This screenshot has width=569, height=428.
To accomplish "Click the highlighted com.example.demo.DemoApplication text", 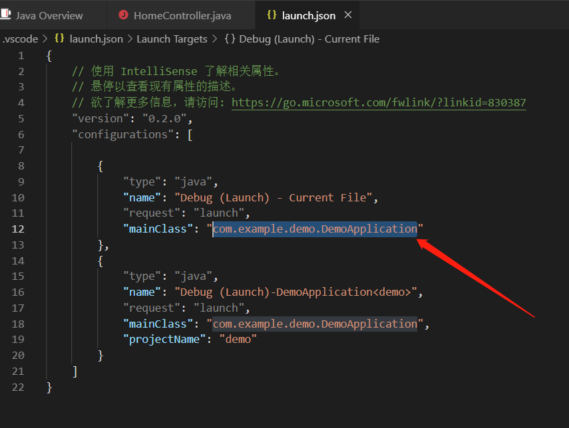I will [314, 229].
